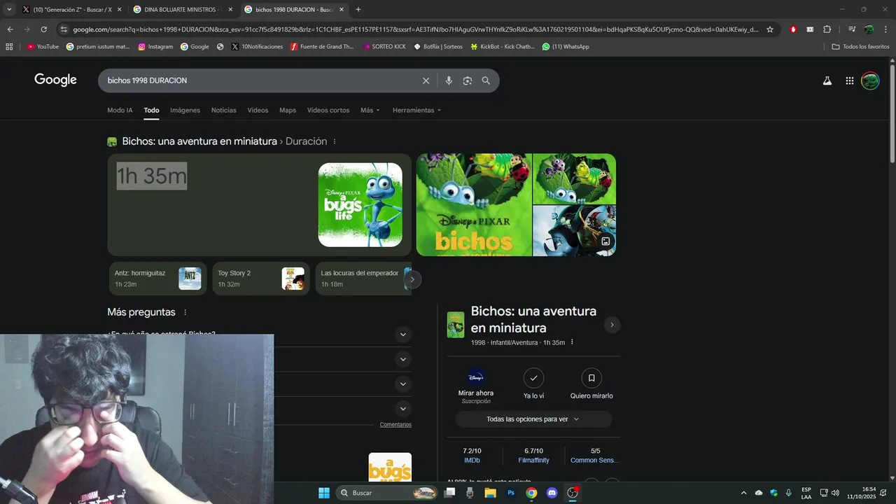Open a new browser tab
This screenshot has height=504, width=896.
click(358, 10)
